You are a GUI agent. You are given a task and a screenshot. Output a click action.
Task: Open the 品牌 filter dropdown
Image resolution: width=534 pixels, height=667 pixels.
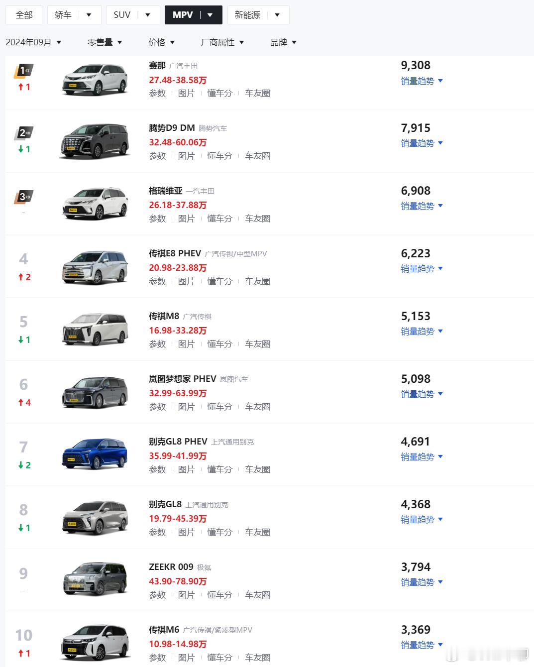(283, 42)
